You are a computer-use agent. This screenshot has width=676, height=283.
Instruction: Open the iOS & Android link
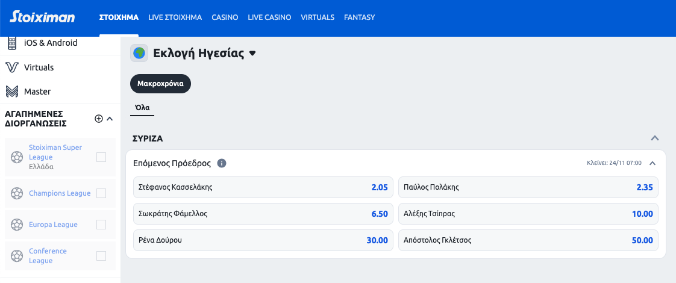[51, 43]
